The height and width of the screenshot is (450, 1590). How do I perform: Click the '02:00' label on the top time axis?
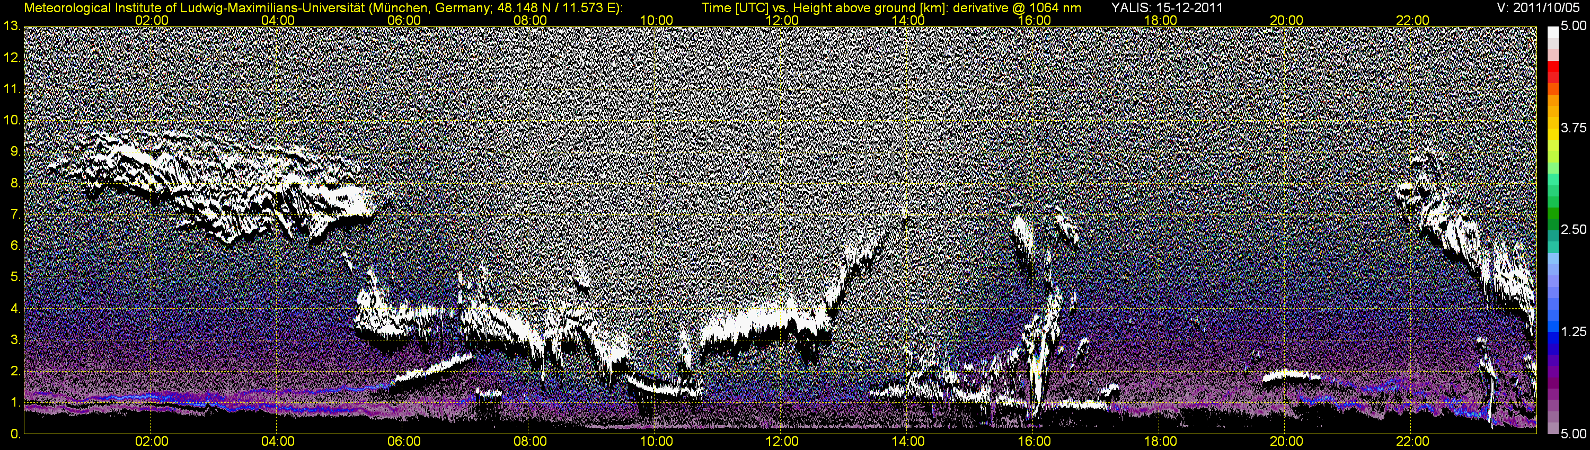click(152, 20)
